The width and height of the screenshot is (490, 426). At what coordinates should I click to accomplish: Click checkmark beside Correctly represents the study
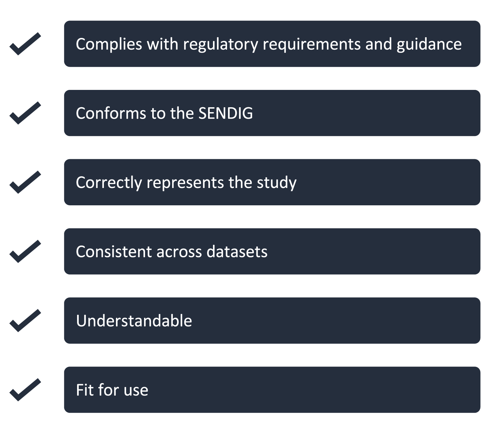coord(25,182)
